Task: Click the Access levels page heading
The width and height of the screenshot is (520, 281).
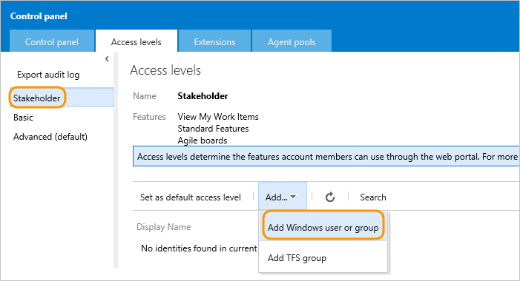Action: click(x=165, y=70)
